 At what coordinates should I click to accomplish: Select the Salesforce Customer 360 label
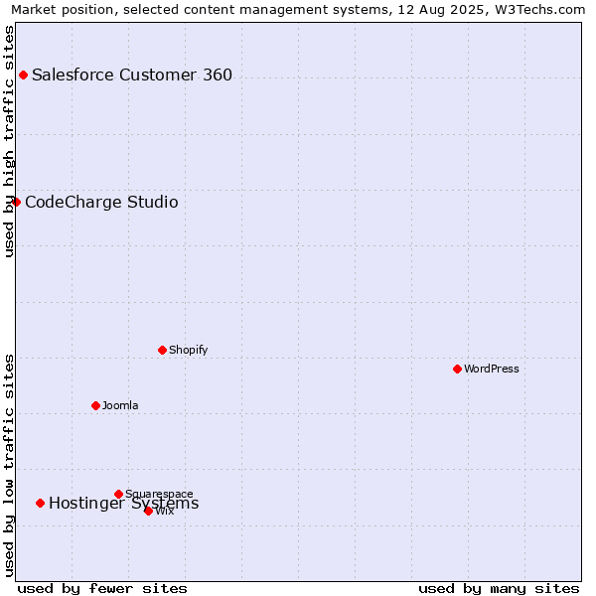[132, 74]
